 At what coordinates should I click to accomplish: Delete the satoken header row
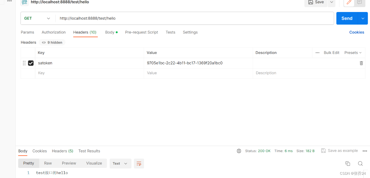(361, 63)
